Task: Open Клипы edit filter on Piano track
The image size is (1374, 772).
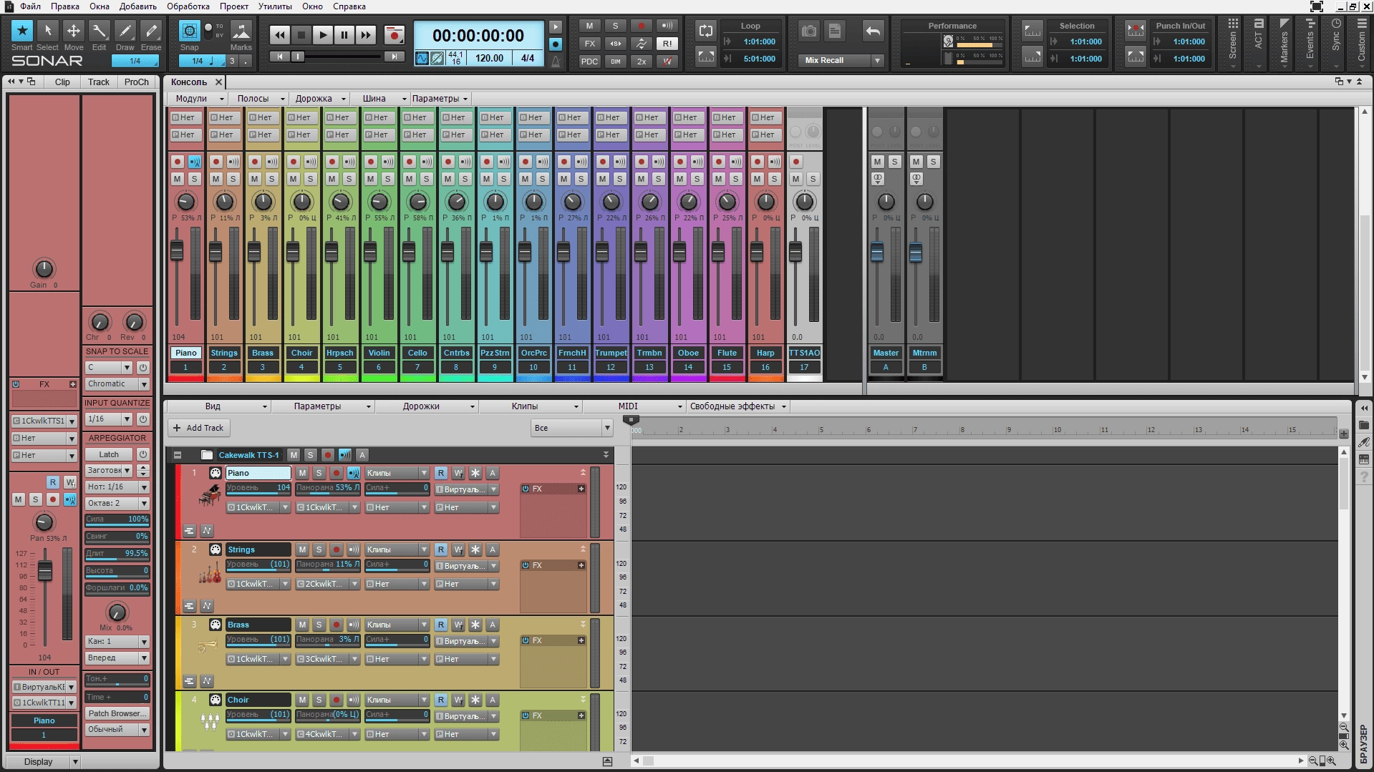Action: tap(397, 473)
